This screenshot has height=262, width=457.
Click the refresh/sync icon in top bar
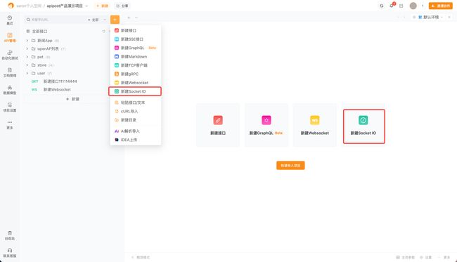click(382, 6)
